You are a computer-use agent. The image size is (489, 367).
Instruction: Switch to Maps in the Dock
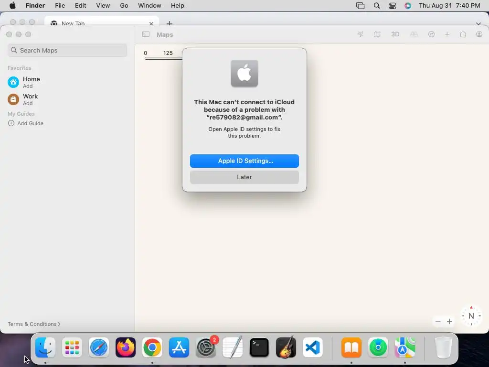(405, 347)
